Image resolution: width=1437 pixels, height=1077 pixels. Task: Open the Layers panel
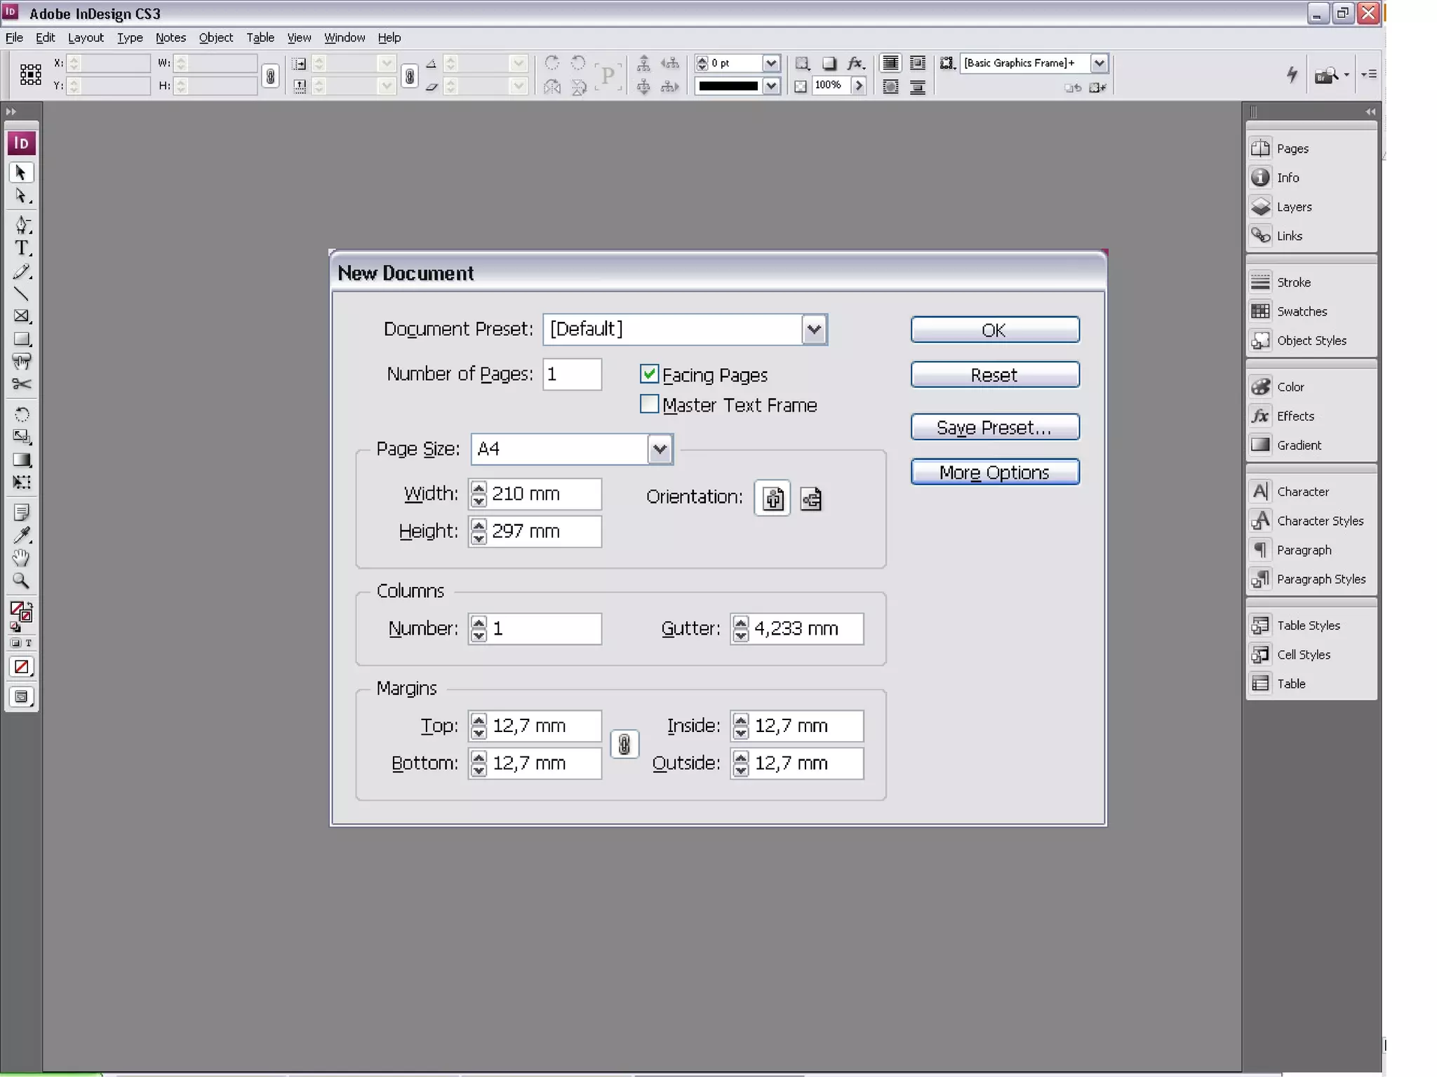(1293, 207)
